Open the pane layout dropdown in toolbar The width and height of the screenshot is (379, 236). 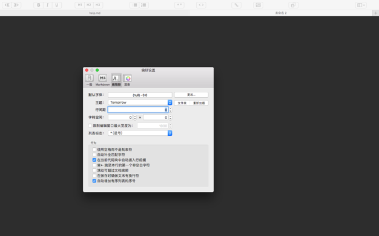pos(361,5)
